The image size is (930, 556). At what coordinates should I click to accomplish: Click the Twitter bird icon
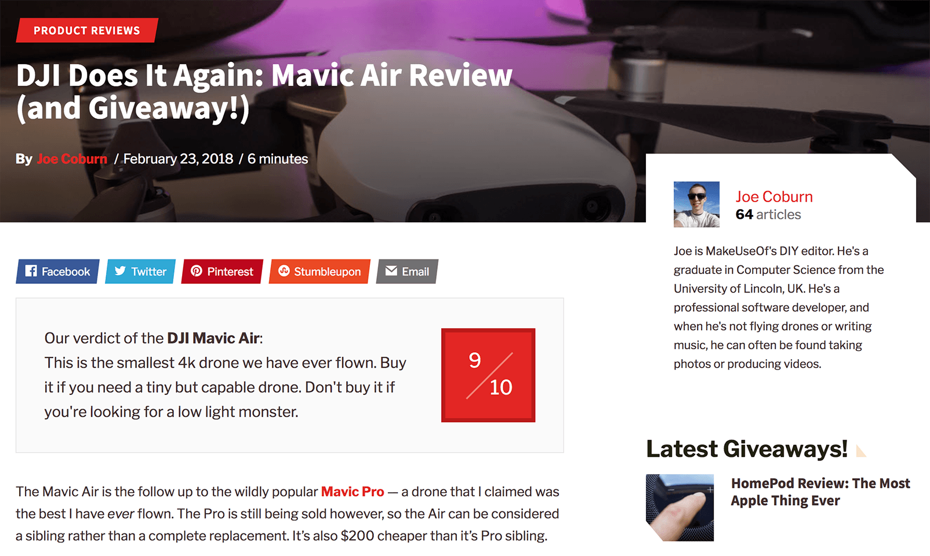(120, 271)
